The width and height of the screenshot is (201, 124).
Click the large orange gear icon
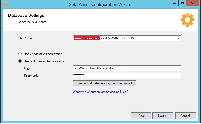coord(187,20)
